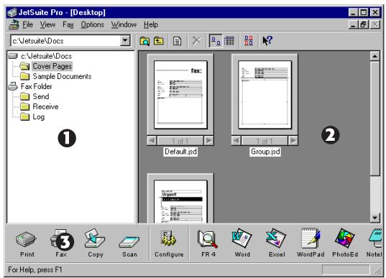The image size is (386, 278).
Task: Open the Configure icon
Action: pos(169,238)
